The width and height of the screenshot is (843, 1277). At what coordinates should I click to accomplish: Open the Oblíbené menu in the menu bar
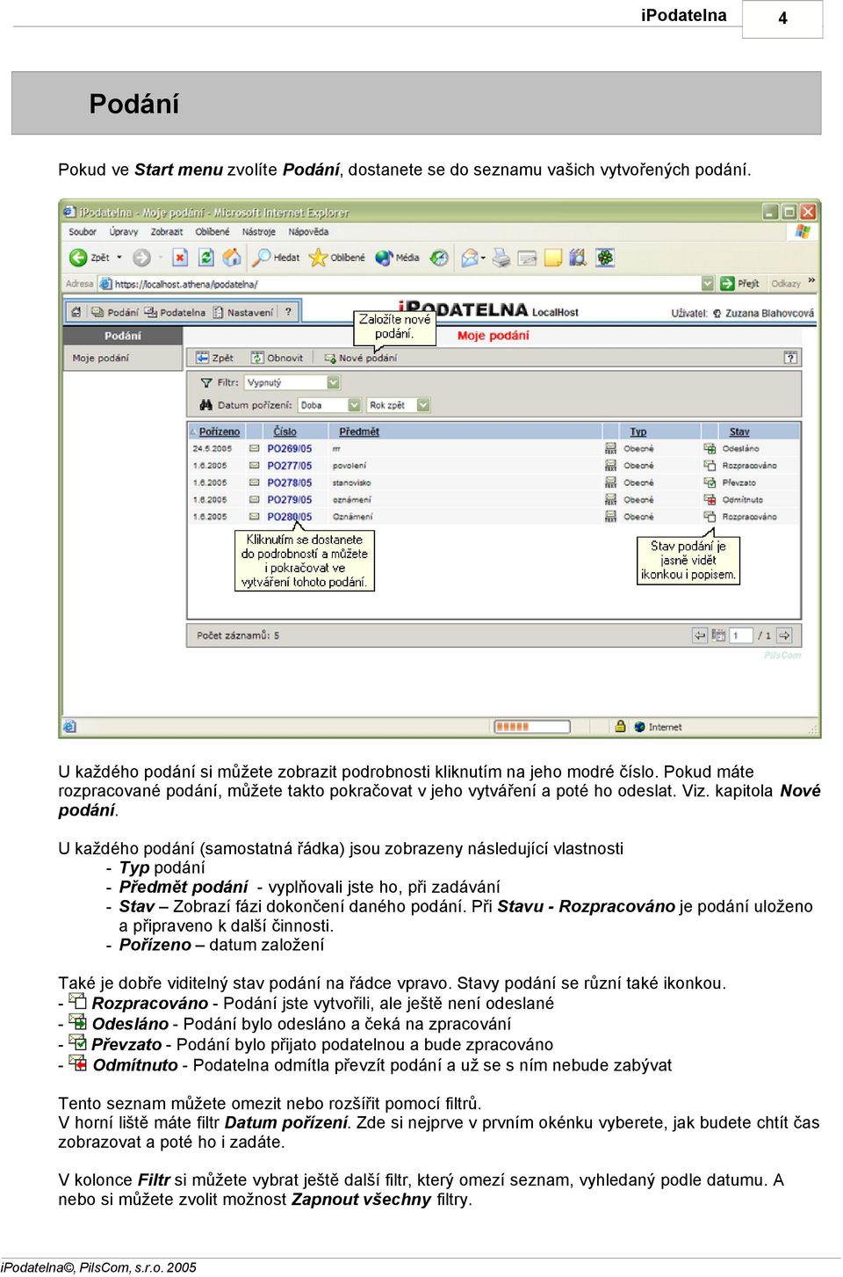[213, 232]
